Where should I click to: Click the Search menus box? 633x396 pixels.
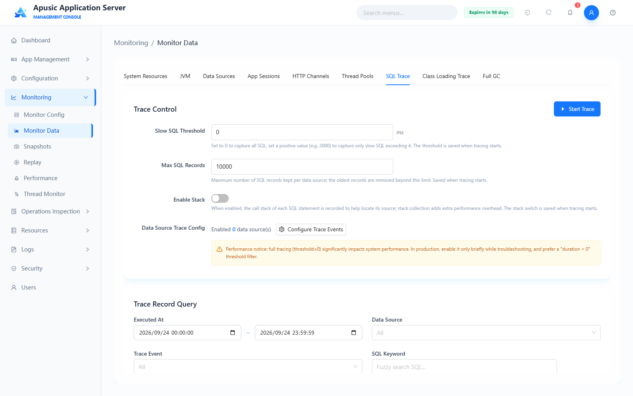(407, 13)
